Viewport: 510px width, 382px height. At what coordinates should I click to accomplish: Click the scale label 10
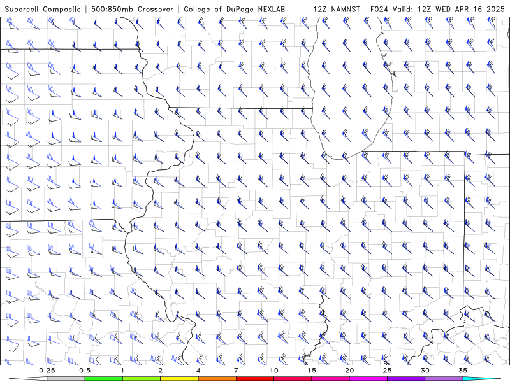coord(274,371)
